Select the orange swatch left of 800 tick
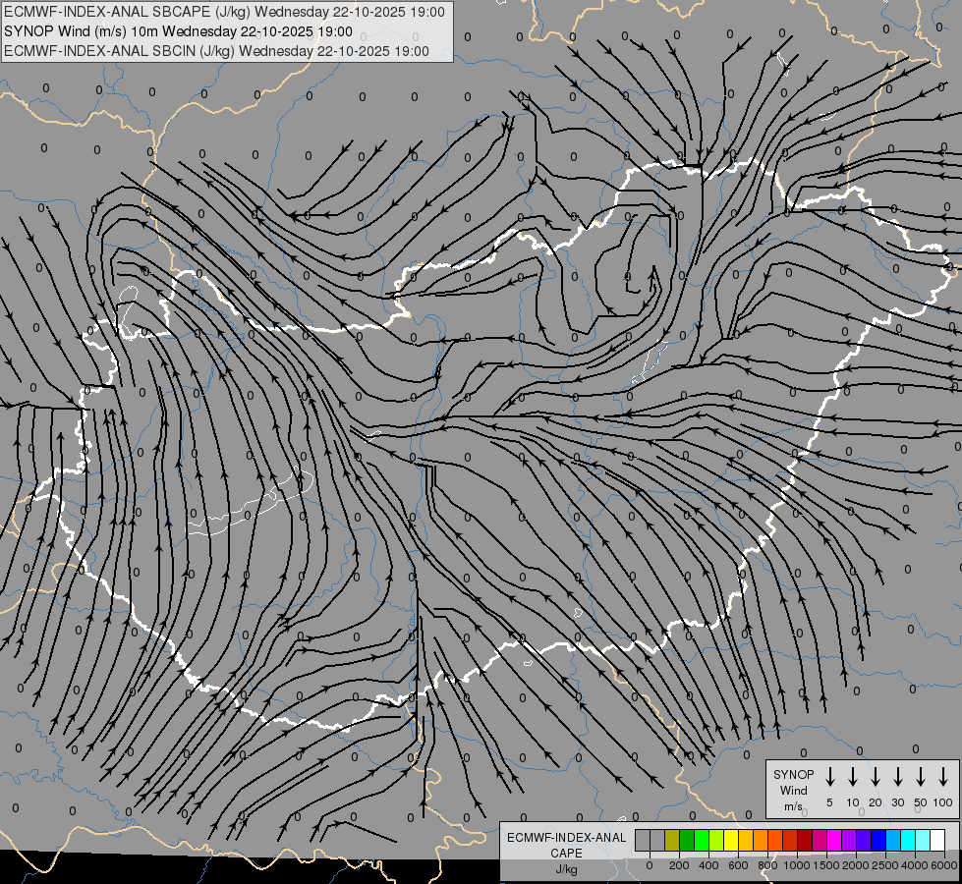 click(761, 840)
